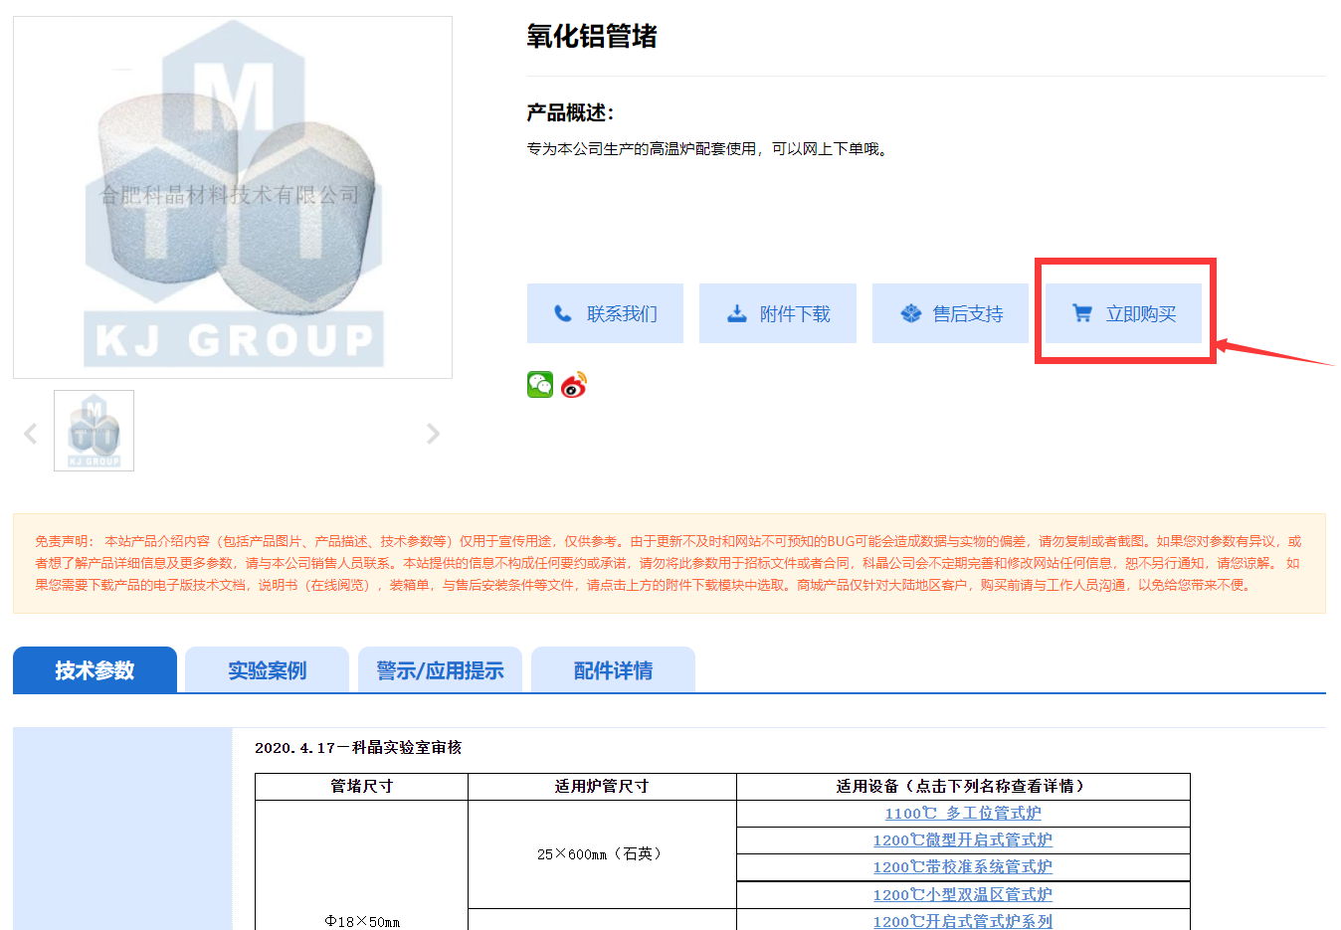Screen dimensions: 1341x930
Task: Click the shopping cart icon on 立即购买
Action: tap(1082, 313)
